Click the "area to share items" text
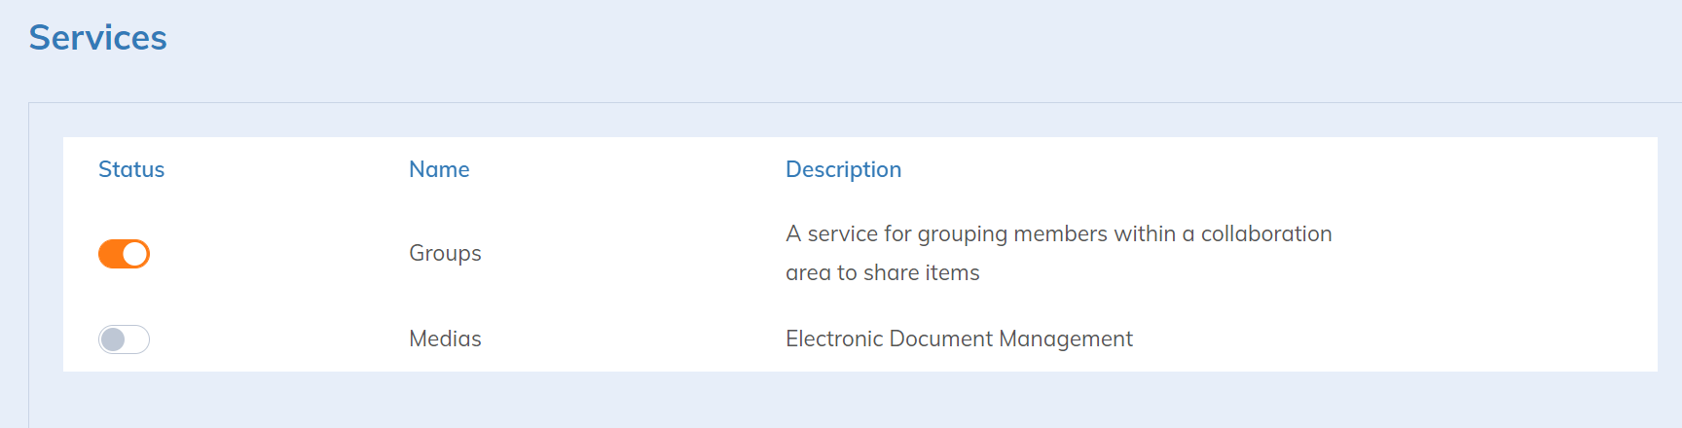The height and width of the screenshot is (428, 1682). pyautogui.click(x=882, y=272)
